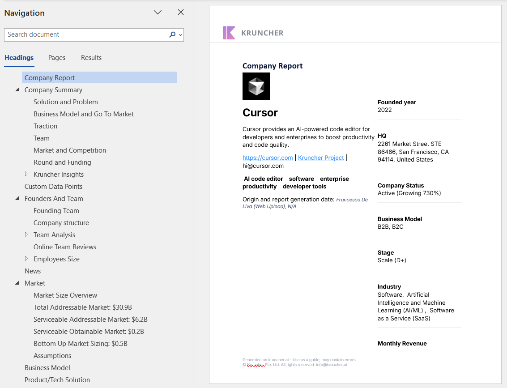Viewport: 507px width, 388px height.
Task: Go to Product/Tech Solution heading
Action: (57, 379)
